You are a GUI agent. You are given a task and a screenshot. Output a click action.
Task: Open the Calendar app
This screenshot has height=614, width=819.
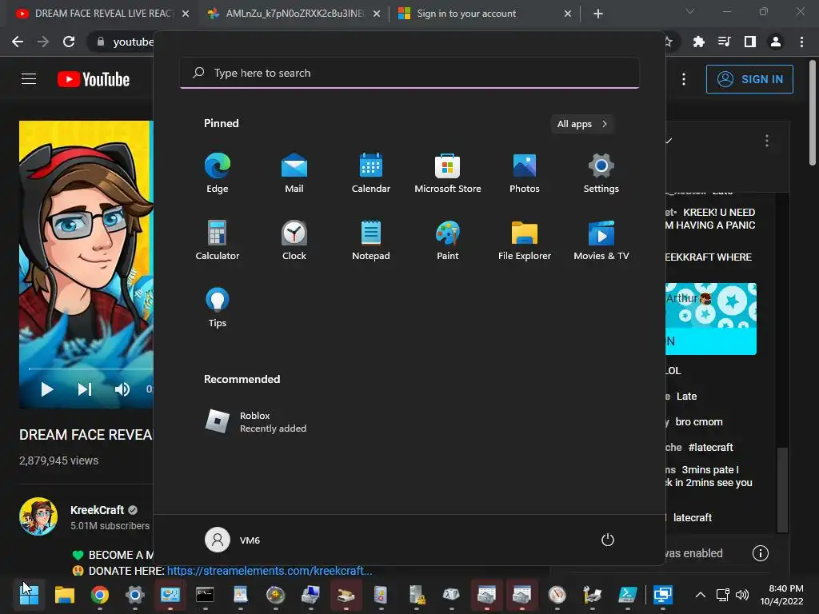[x=371, y=173]
